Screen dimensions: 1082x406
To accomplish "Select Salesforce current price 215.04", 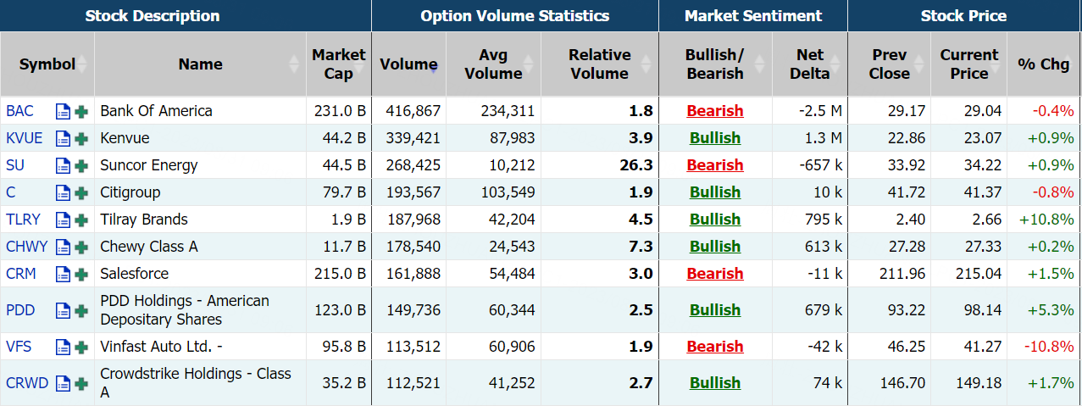I will pyautogui.click(x=977, y=274).
